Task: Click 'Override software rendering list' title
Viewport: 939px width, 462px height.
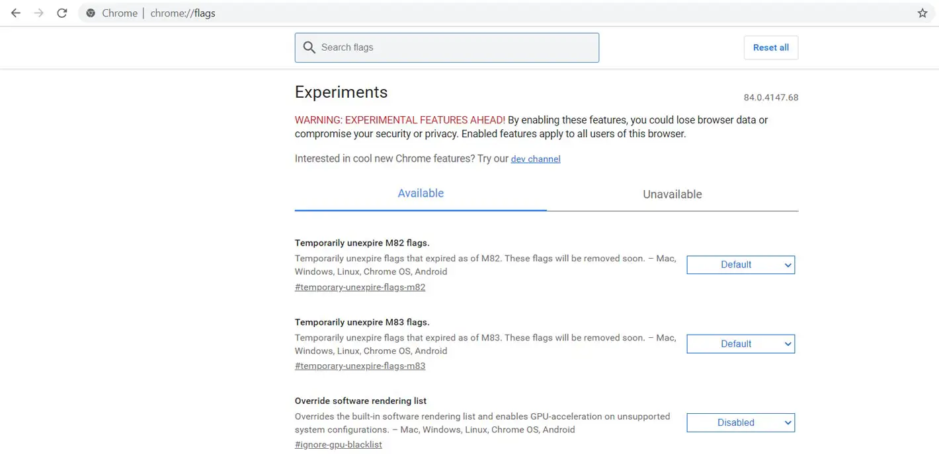Action: pyautogui.click(x=360, y=401)
